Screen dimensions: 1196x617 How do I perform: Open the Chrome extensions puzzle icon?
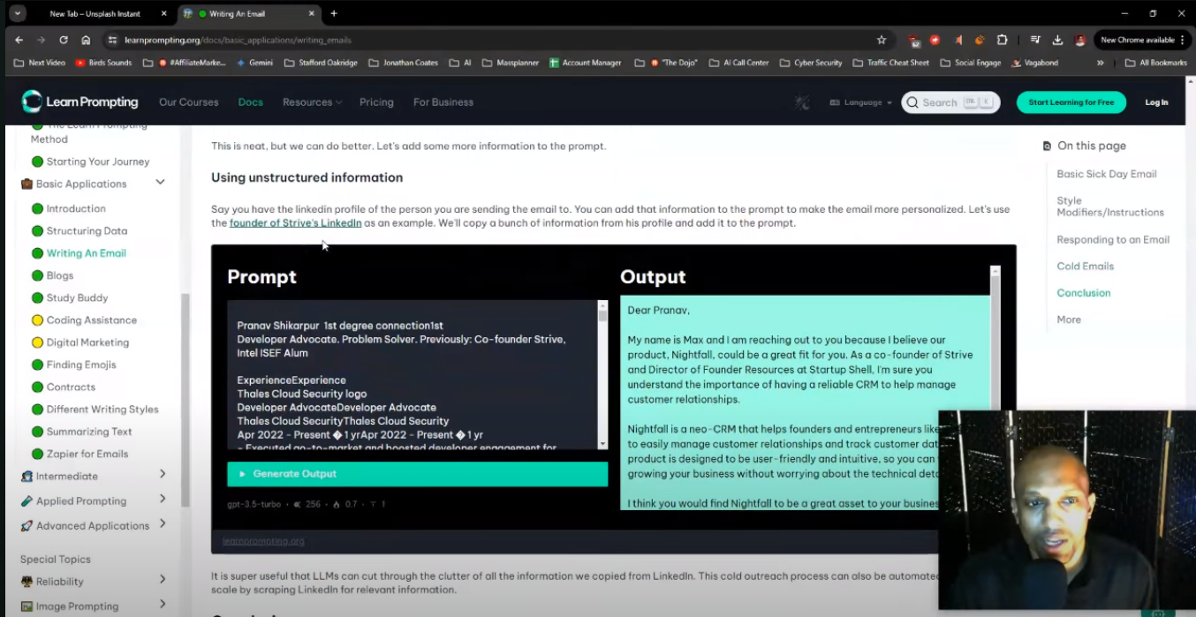1002,40
